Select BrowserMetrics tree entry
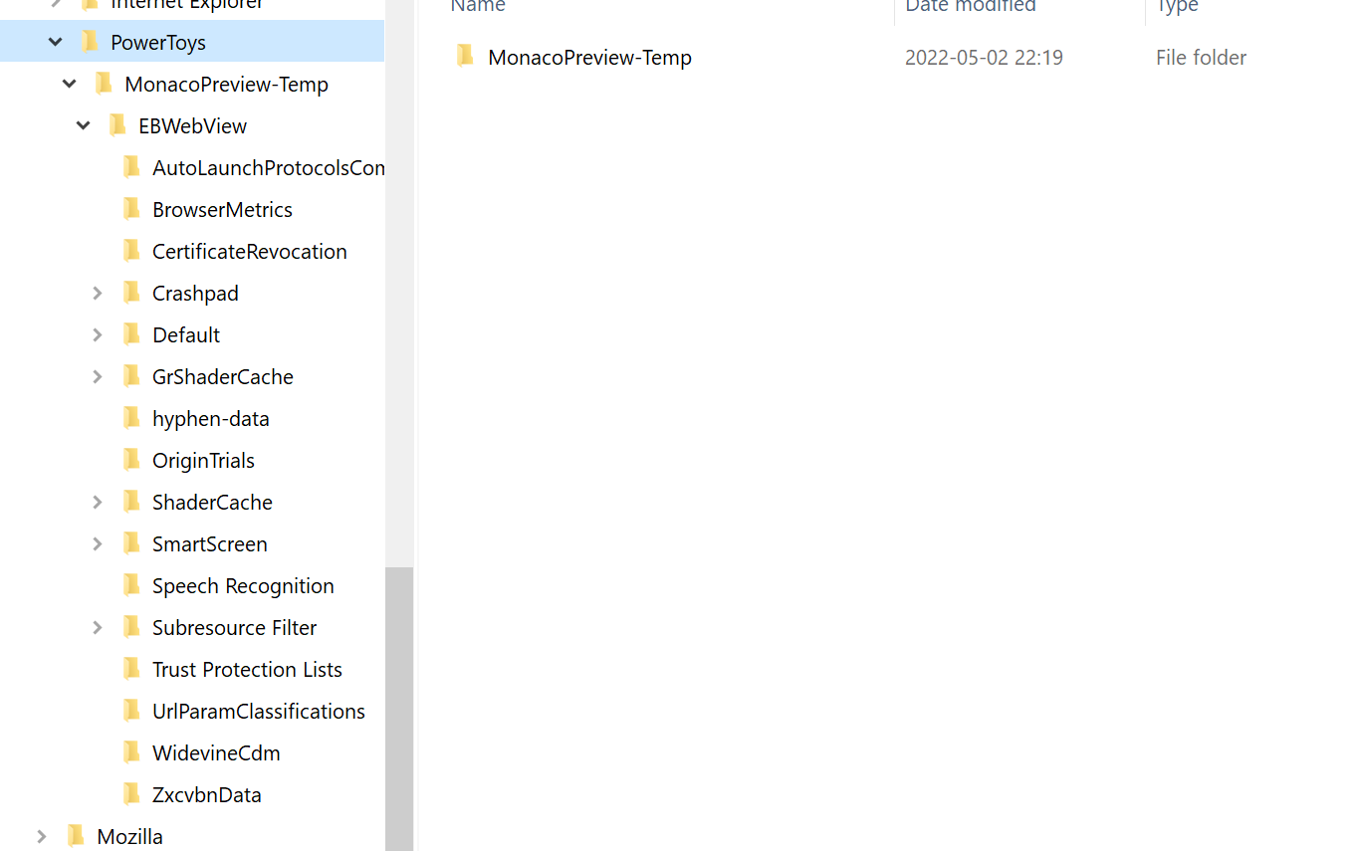This screenshot has width=1354, height=851. pos(222,210)
